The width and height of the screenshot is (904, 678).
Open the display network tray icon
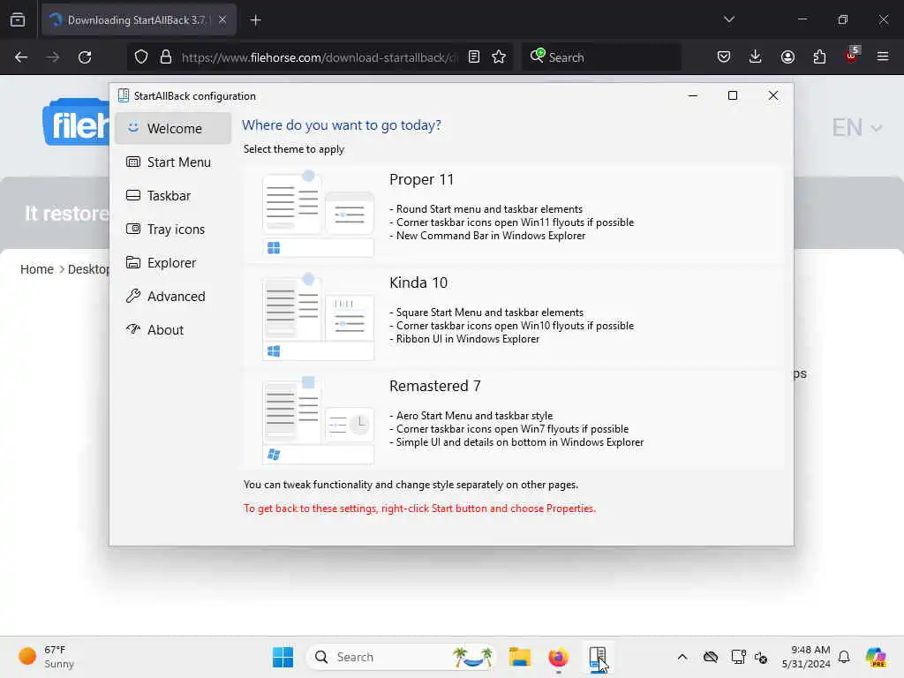tap(738, 657)
